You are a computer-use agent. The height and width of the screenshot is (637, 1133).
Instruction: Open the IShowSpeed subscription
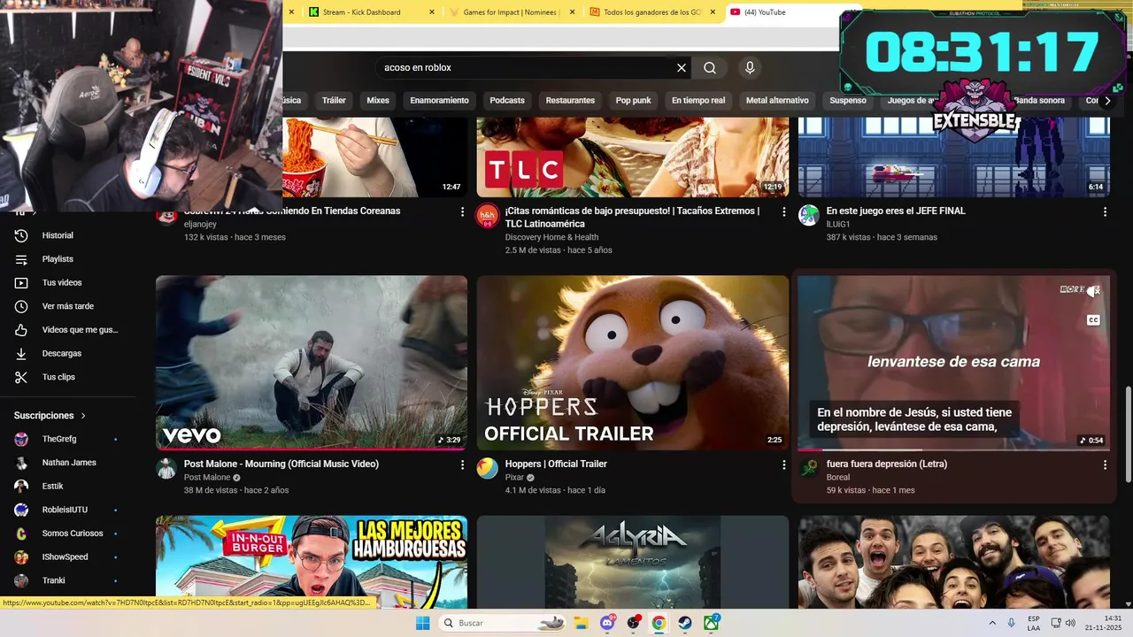pyautogui.click(x=66, y=556)
